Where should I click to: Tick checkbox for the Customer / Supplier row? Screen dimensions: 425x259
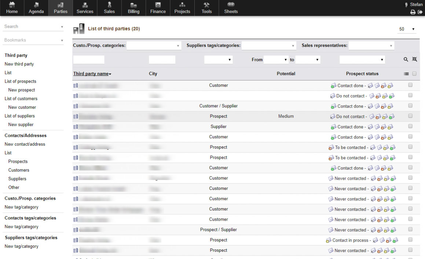point(410,105)
